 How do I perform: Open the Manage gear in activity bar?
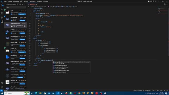click(x=2, y=87)
